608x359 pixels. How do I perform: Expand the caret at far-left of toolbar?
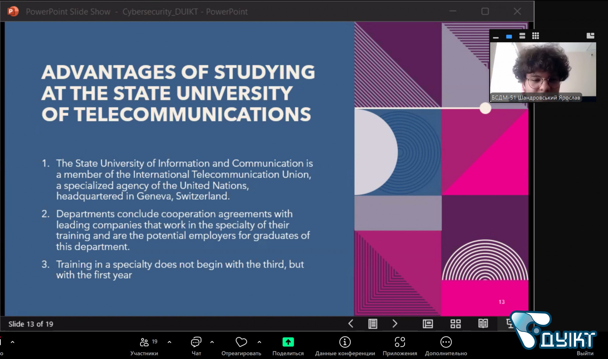[12, 342]
